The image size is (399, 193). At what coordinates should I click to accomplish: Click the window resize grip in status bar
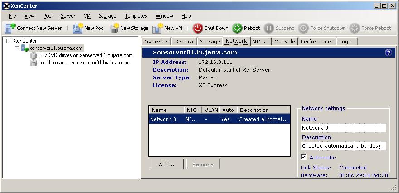click(394, 188)
